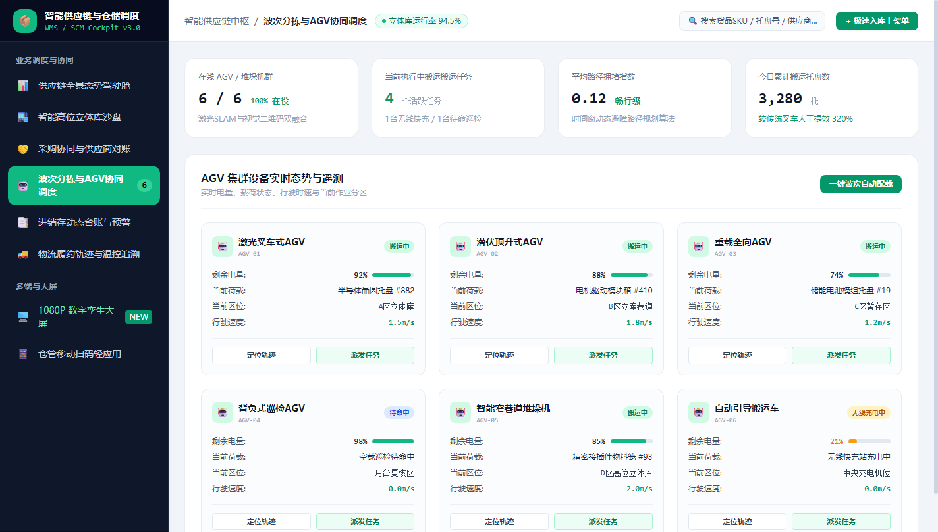The height and width of the screenshot is (532, 938).
Task: Click the 立体库运行率 94.5% status badge
Action: coord(422,21)
